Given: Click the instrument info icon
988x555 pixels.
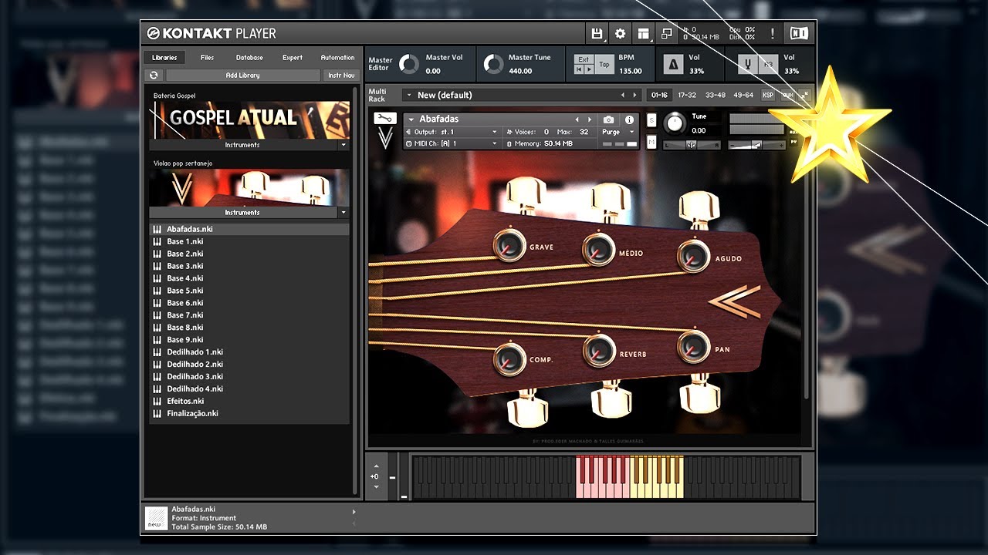Looking at the screenshot, I should (629, 119).
